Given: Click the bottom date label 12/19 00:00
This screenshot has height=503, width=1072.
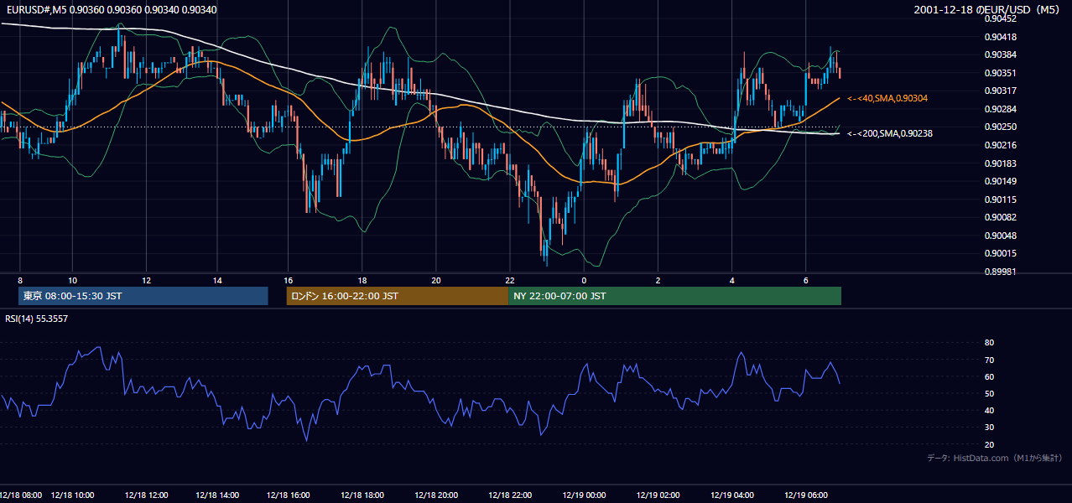Looking at the screenshot, I should (x=584, y=495).
